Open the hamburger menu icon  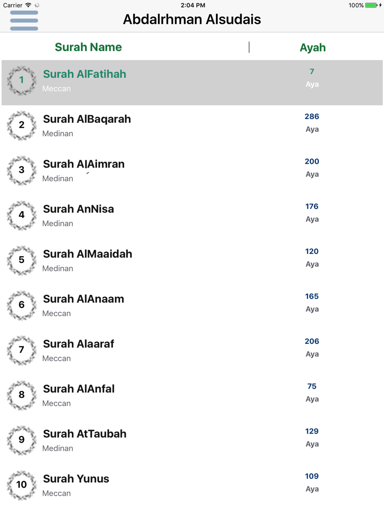pyautogui.click(x=24, y=20)
